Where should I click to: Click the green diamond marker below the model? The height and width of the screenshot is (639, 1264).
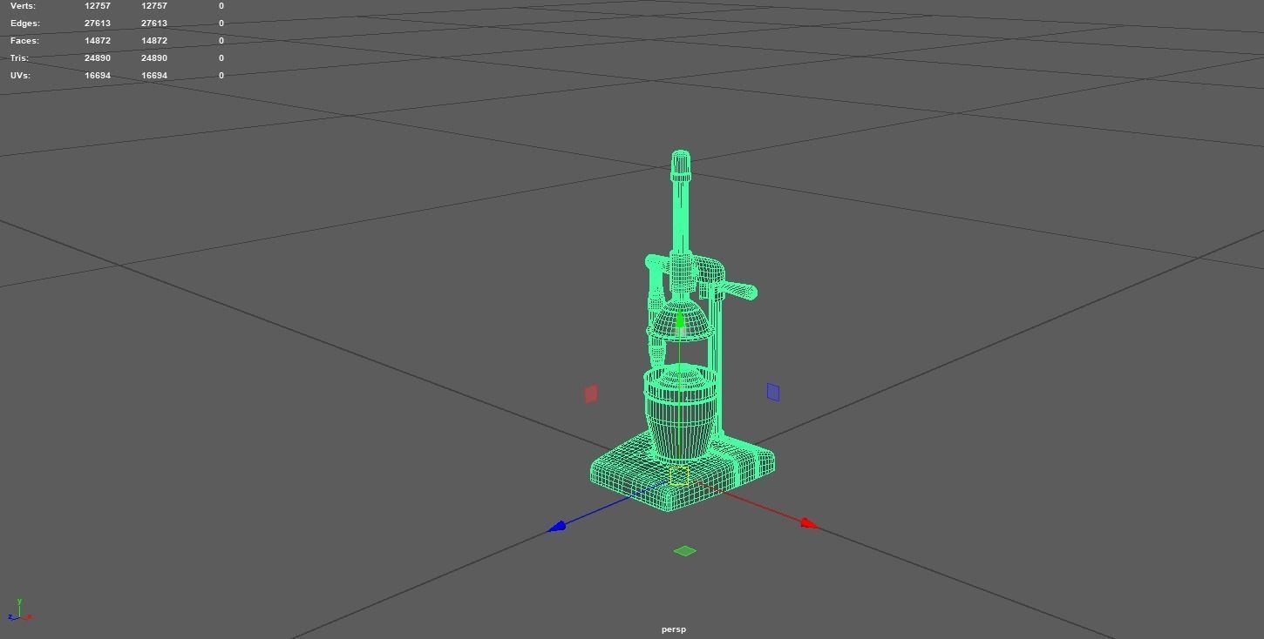coord(685,550)
